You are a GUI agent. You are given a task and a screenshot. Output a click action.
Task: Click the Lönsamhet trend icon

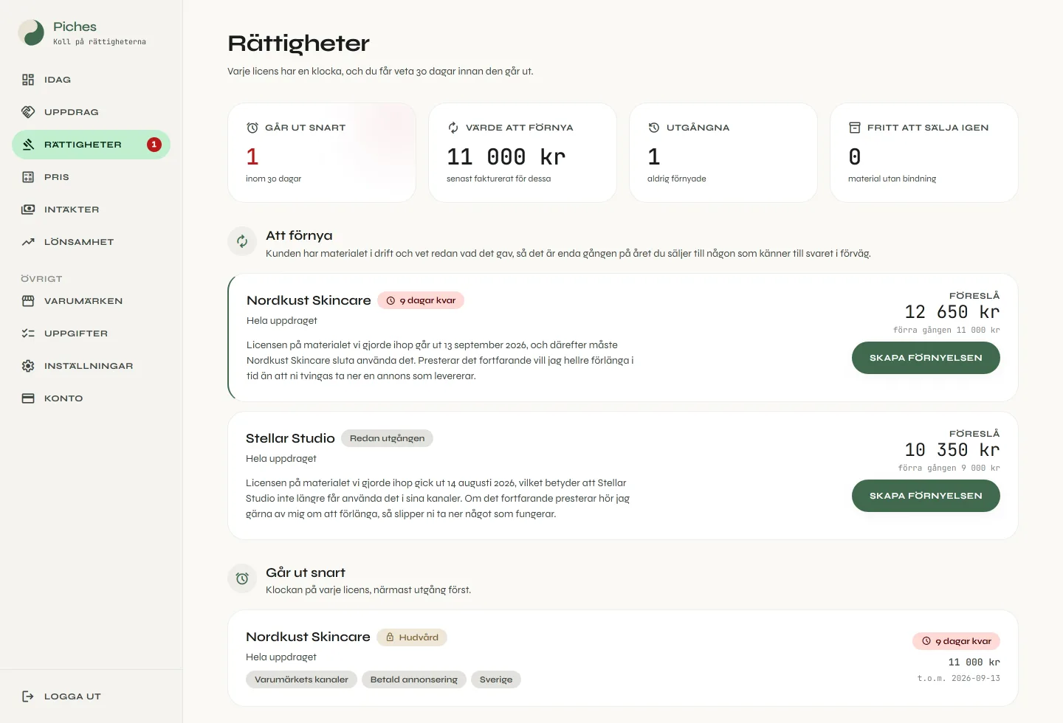[28, 242]
